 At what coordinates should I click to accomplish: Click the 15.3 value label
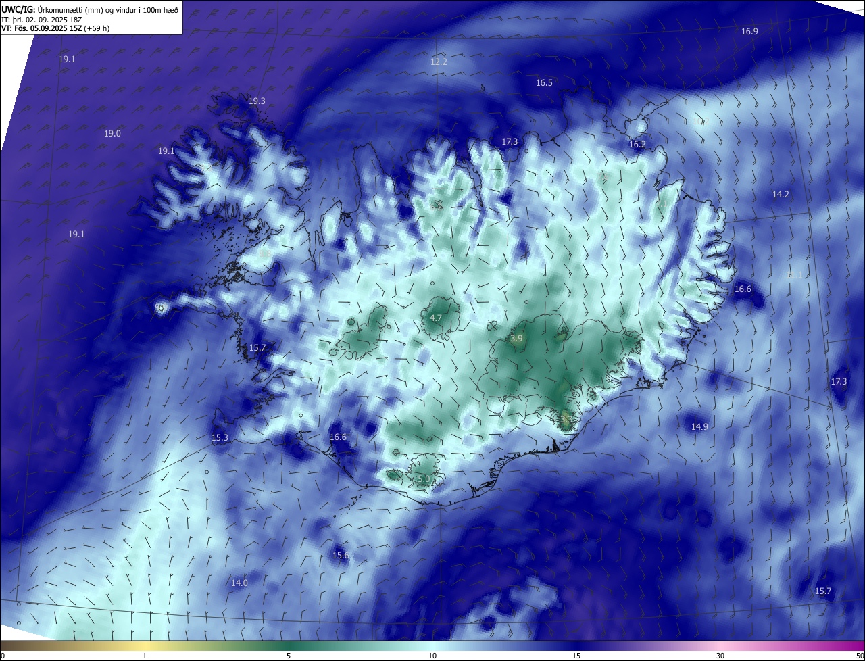(x=220, y=437)
